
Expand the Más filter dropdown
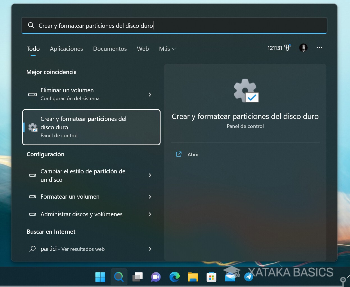pos(167,49)
